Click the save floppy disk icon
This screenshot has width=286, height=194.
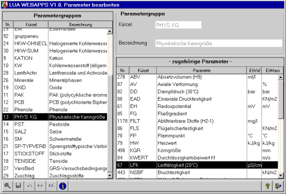[18, 186]
